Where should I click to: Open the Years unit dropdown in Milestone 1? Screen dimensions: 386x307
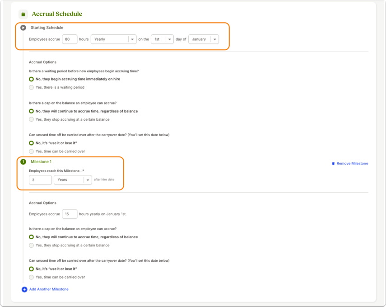coord(73,180)
